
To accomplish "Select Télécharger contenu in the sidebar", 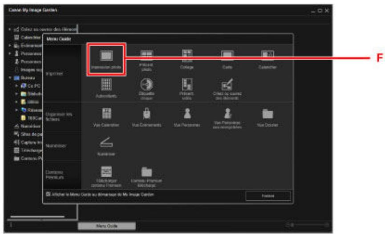I will pyautogui.click(x=28, y=150).
